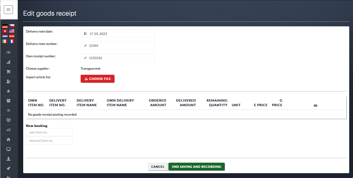Select the Swiss flag language
Image resolution: width=353 pixels, height=178 pixels.
point(5,31)
